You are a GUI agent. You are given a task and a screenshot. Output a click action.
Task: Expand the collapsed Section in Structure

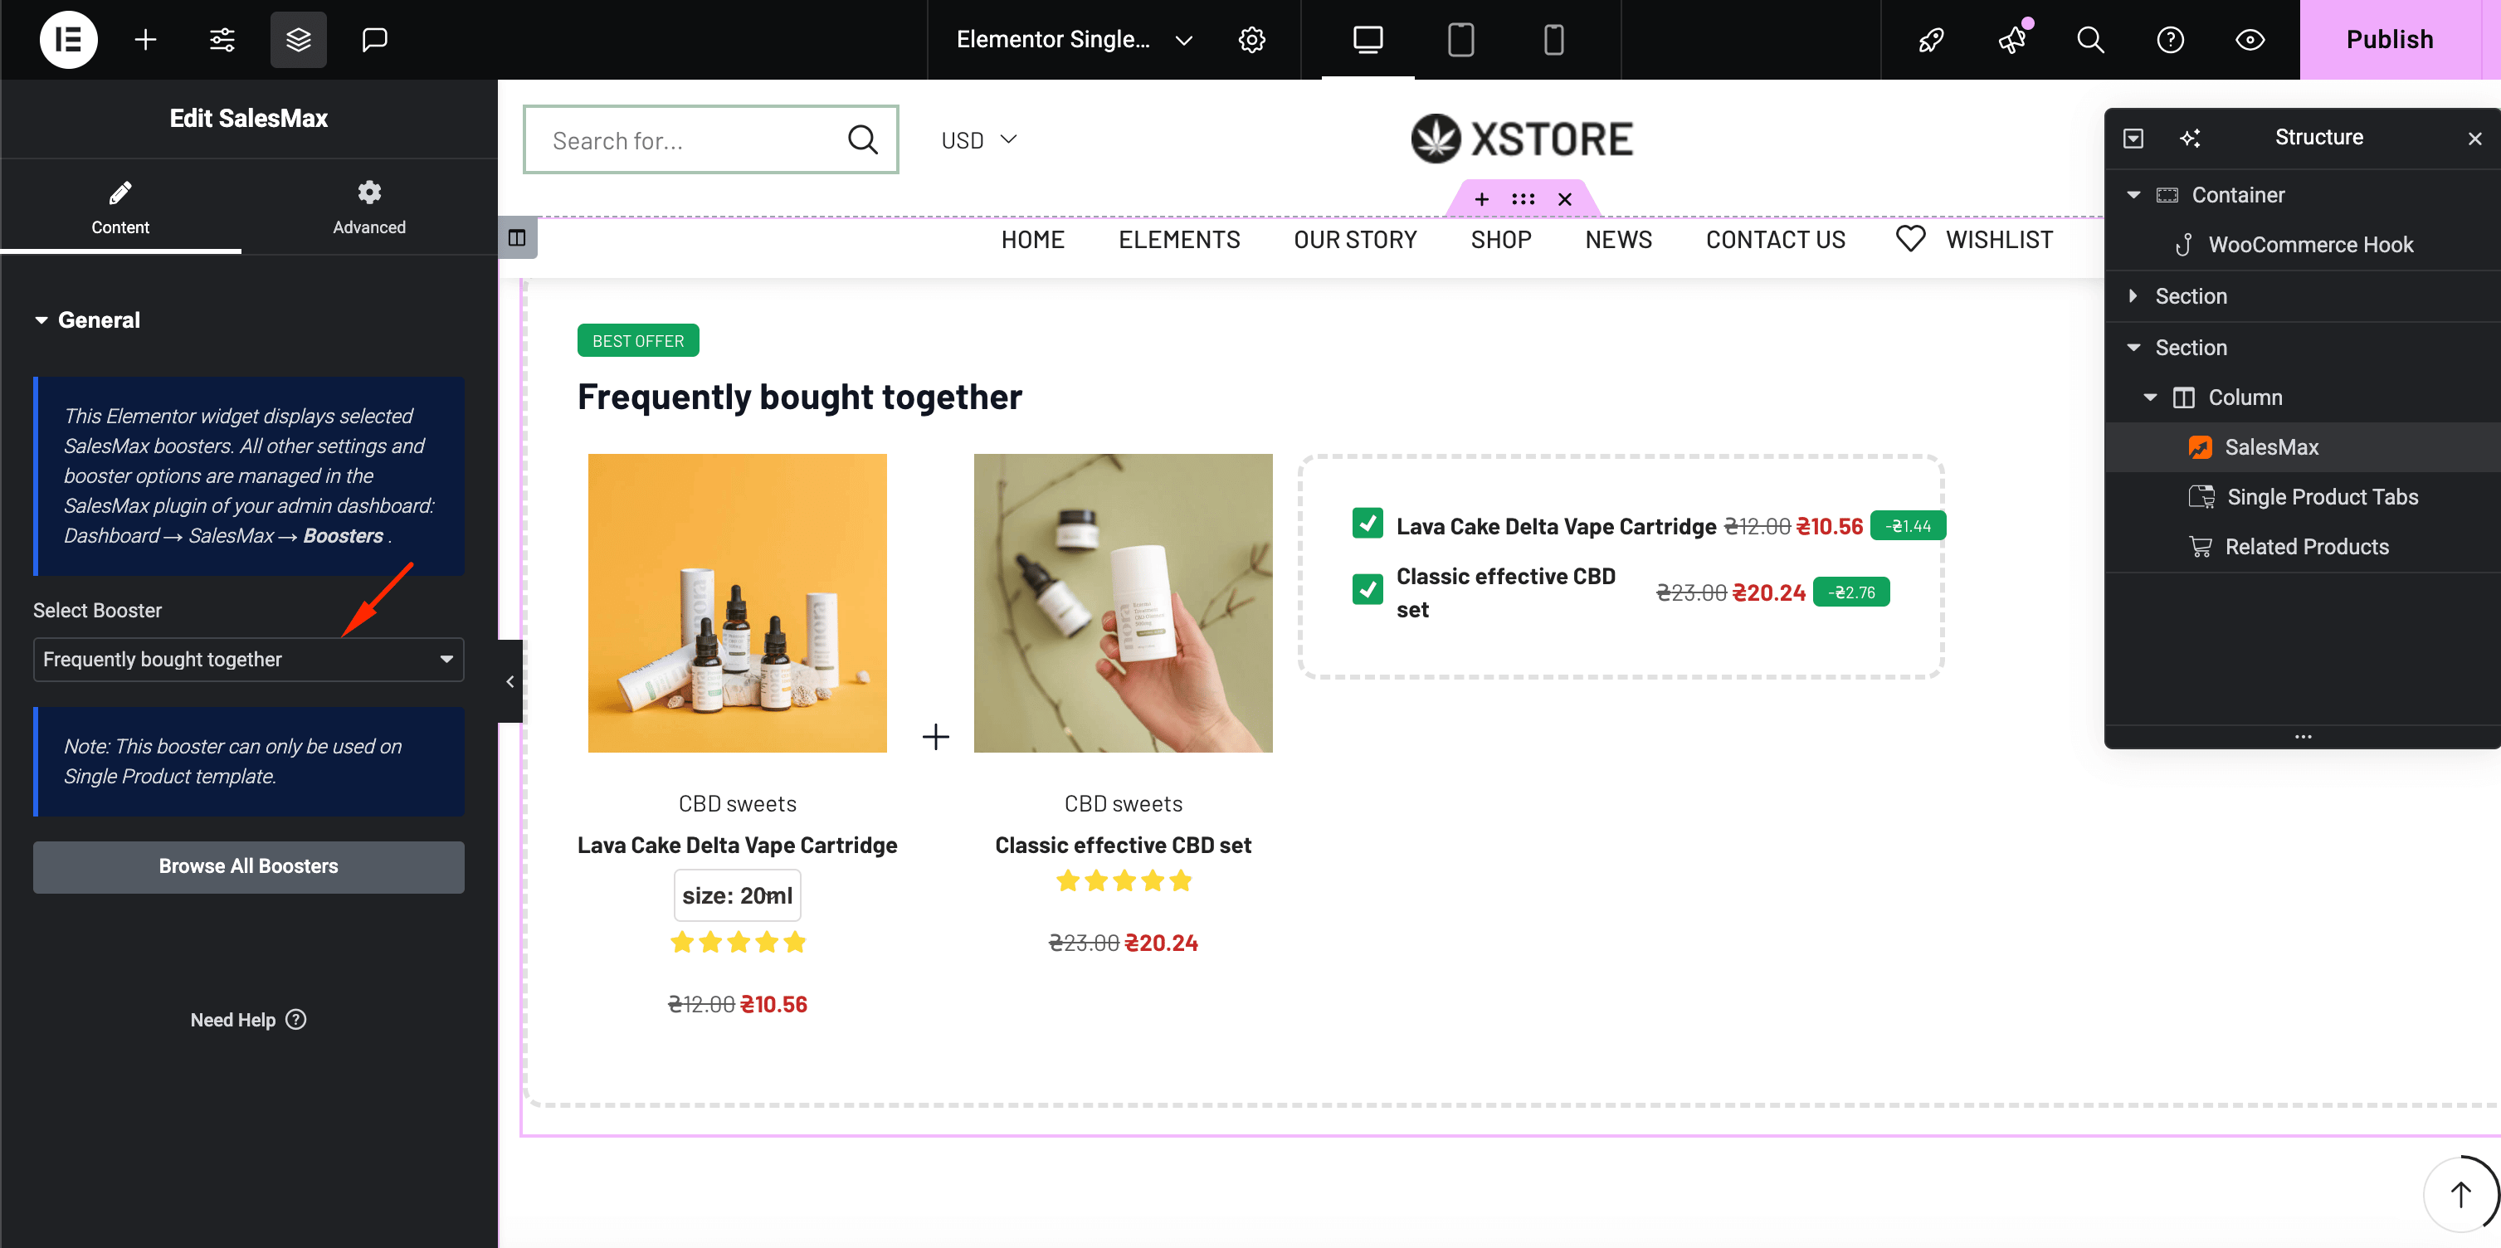[x=2133, y=296]
